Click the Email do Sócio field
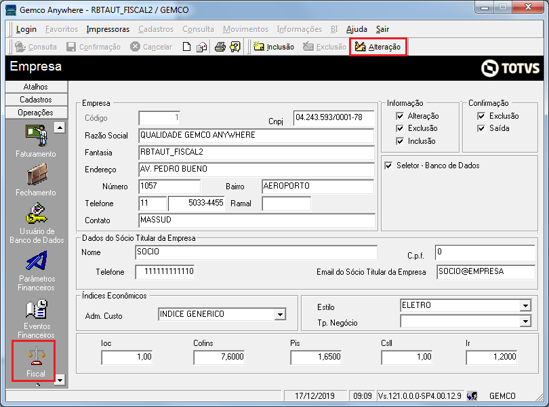Image resolution: width=549 pixels, height=407 pixels. (x=486, y=272)
